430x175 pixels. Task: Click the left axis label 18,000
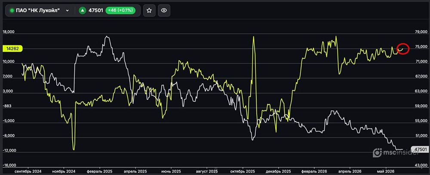9,32
